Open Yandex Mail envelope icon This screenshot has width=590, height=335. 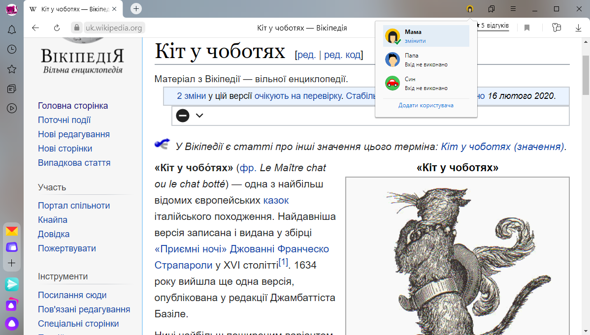click(x=12, y=231)
